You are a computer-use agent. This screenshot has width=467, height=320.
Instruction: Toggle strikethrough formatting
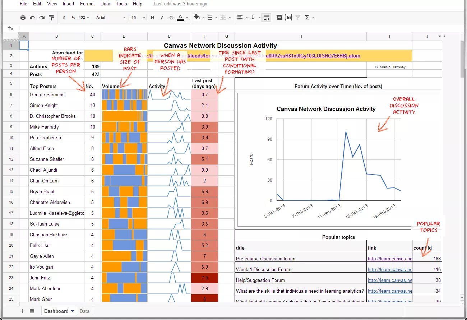pyautogui.click(x=171, y=17)
